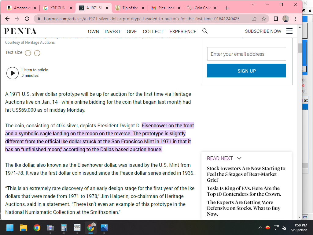Open the INVEST menu section
The height and width of the screenshot is (235, 313).
113,32
